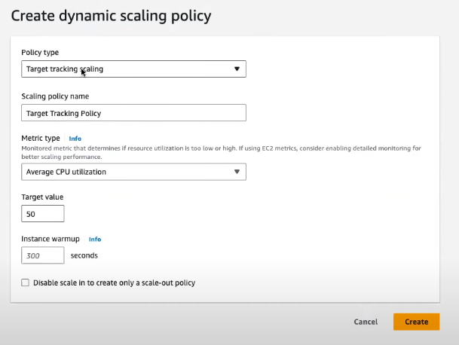Open the Info link beside Instance warmup

(95, 239)
